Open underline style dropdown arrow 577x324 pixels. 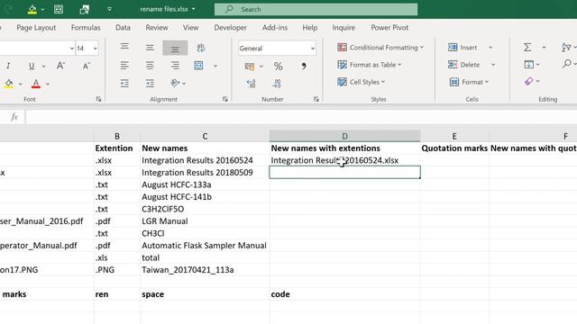coord(43,66)
